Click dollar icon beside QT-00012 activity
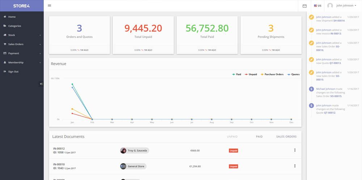The height and width of the screenshot is (180, 362). (311, 106)
